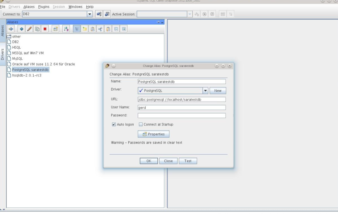
Task: Create new alias folder icon
Action: (x=84, y=29)
